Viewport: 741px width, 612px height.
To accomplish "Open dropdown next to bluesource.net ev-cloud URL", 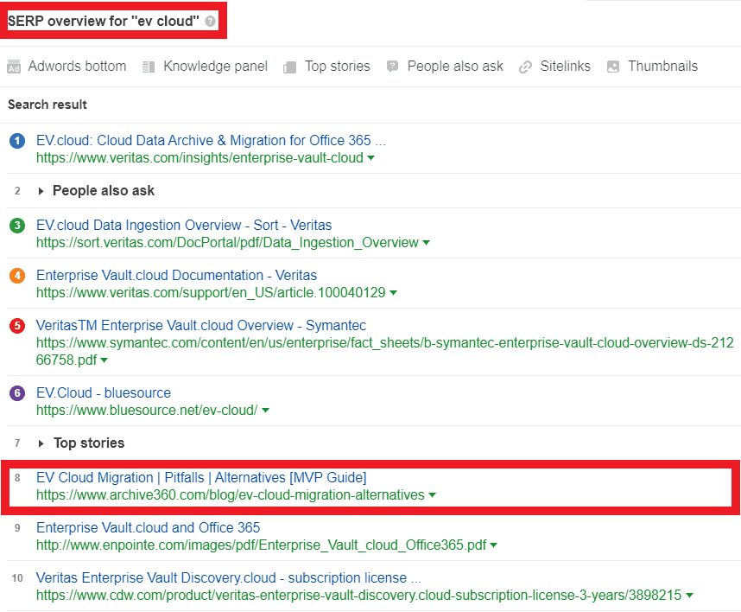I will 266,411.
